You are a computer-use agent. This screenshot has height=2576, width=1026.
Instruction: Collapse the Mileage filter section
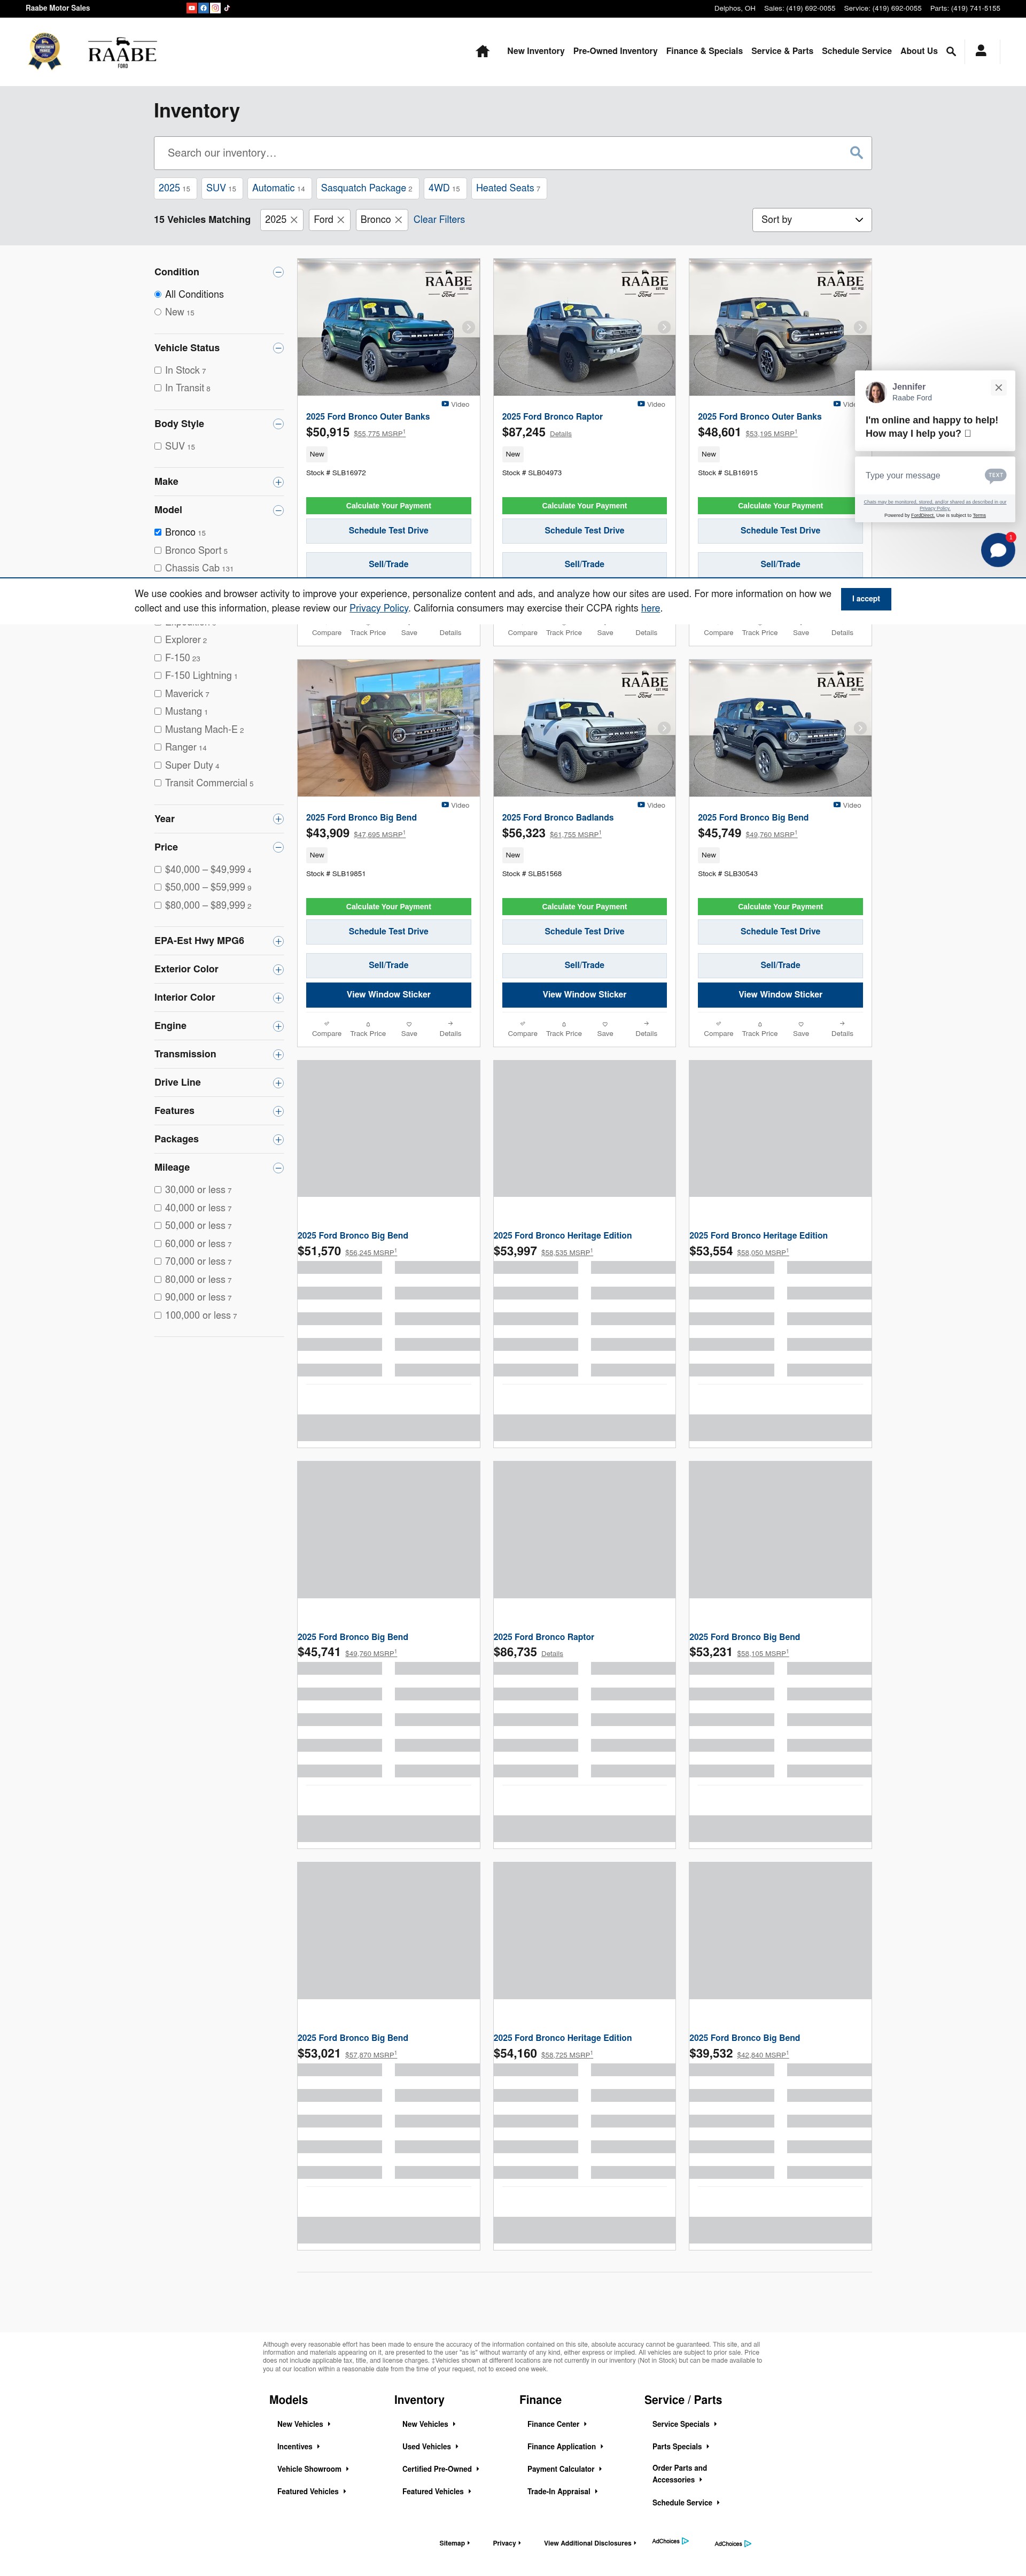coord(278,1168)
